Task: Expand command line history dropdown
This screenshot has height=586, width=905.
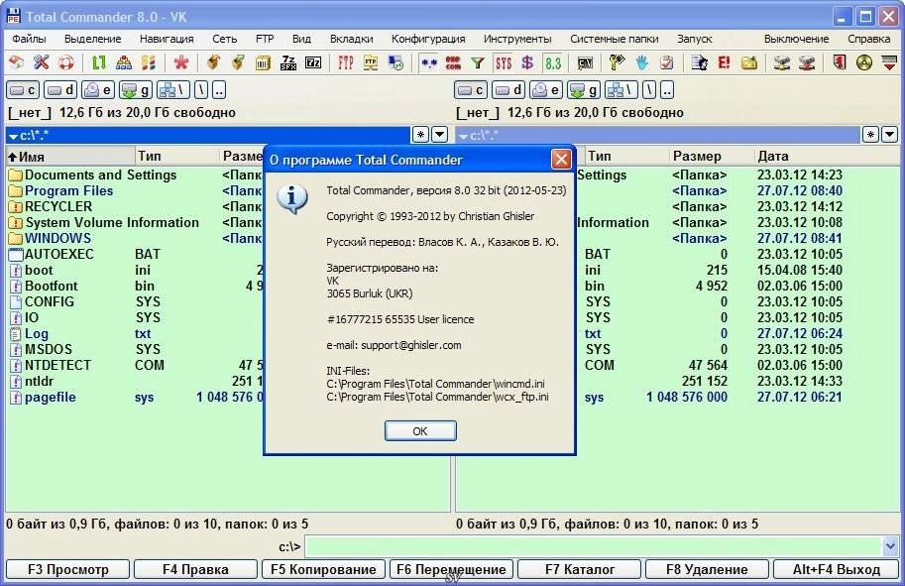Action: 890,545
